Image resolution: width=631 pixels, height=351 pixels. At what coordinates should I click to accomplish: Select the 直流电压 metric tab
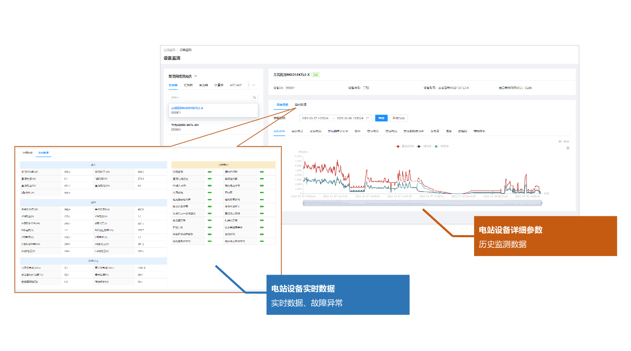click(297, 131)
